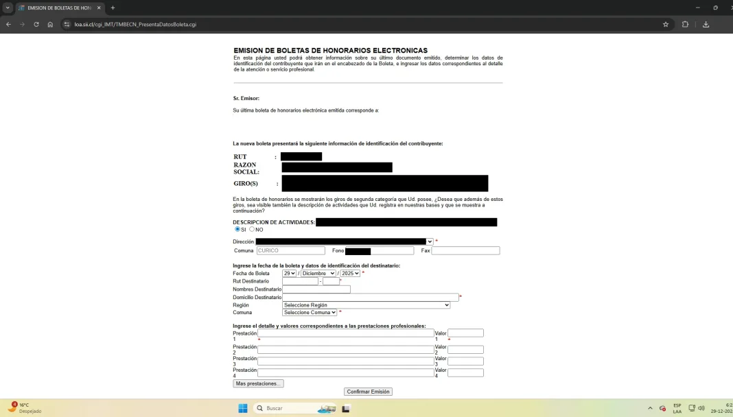
Task: Expand the Seleccione Comuna dropdown
Action: pos(310,312)
